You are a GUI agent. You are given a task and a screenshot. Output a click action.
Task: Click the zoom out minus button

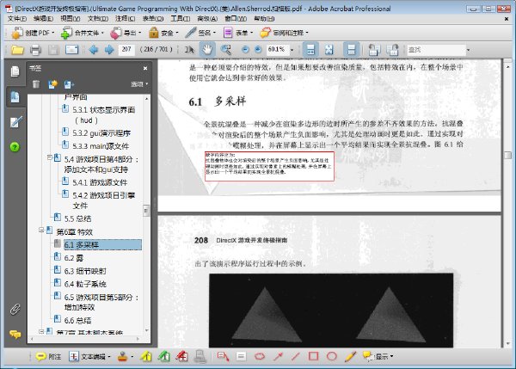click(245, 50)
